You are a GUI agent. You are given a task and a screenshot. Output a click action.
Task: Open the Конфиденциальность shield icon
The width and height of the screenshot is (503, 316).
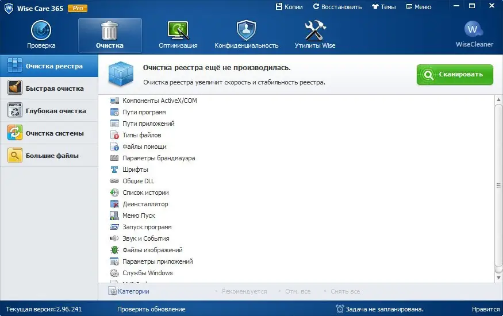pyautogui.click(x=246, y=30)
